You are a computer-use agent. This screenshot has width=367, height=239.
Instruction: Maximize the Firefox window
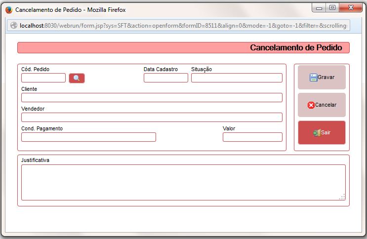(332, 8)
